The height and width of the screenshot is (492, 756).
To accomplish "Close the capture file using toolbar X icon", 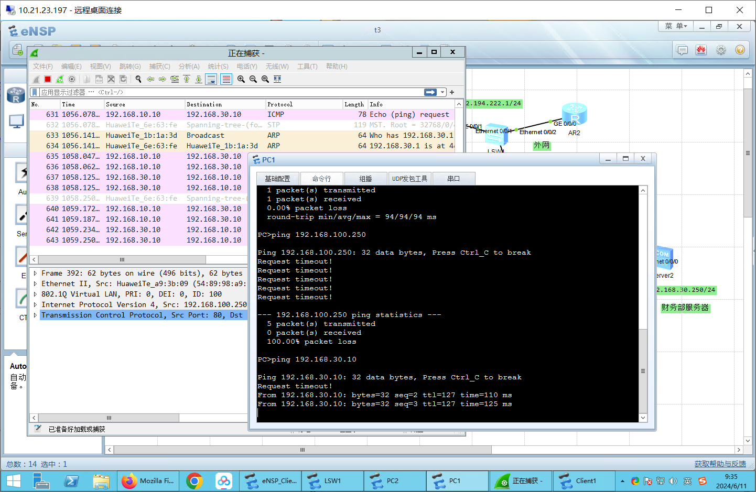I will tap(111, 79).
